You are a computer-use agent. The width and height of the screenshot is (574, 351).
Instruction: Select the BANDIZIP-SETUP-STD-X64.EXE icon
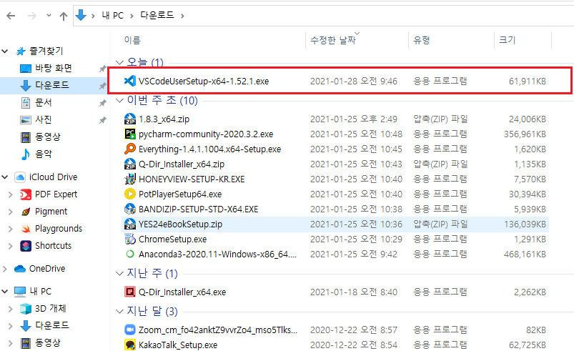130,209
